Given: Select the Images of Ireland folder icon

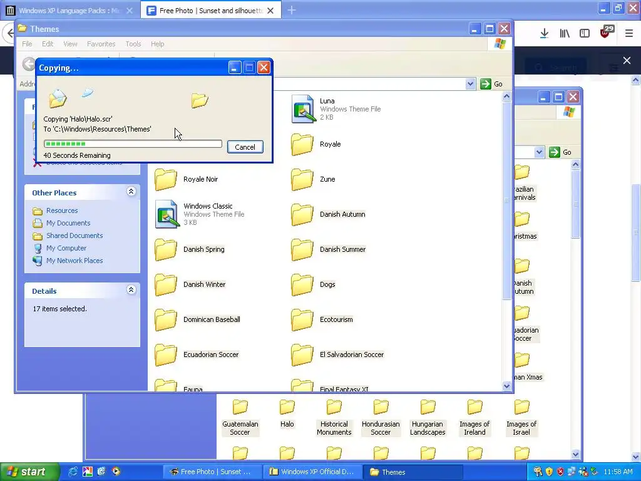Looking at the screenshot, I should click(474, 407).
